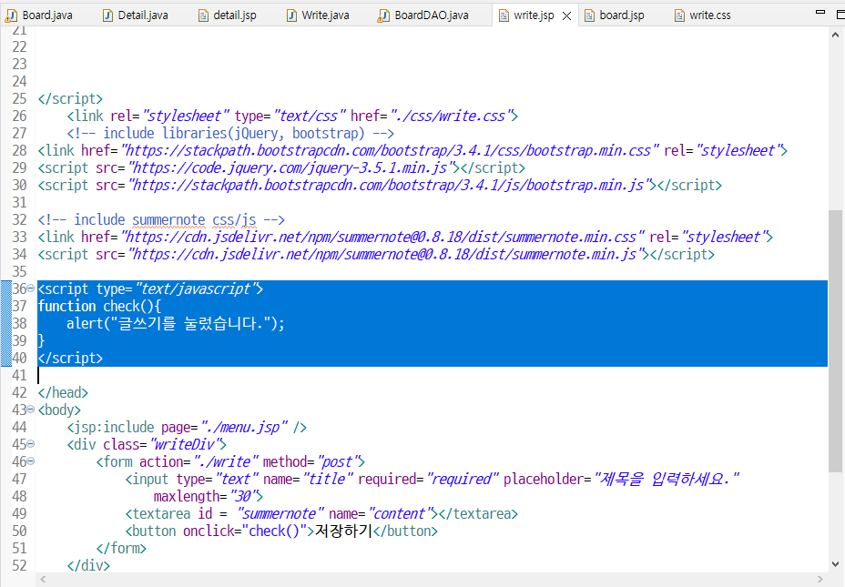Click the detail.jsp file icon
The image size is (845, 587).
click(x=203, y=15)
